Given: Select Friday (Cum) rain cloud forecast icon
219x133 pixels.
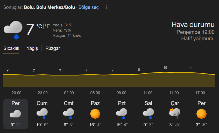Looking at the screenshot, I should pos(42,113).
